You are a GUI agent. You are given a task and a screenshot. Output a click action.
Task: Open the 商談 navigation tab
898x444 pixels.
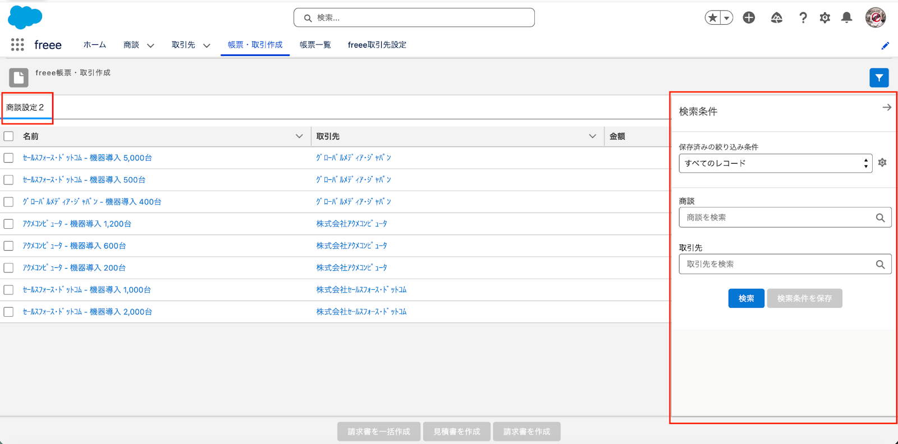[131, 45]
